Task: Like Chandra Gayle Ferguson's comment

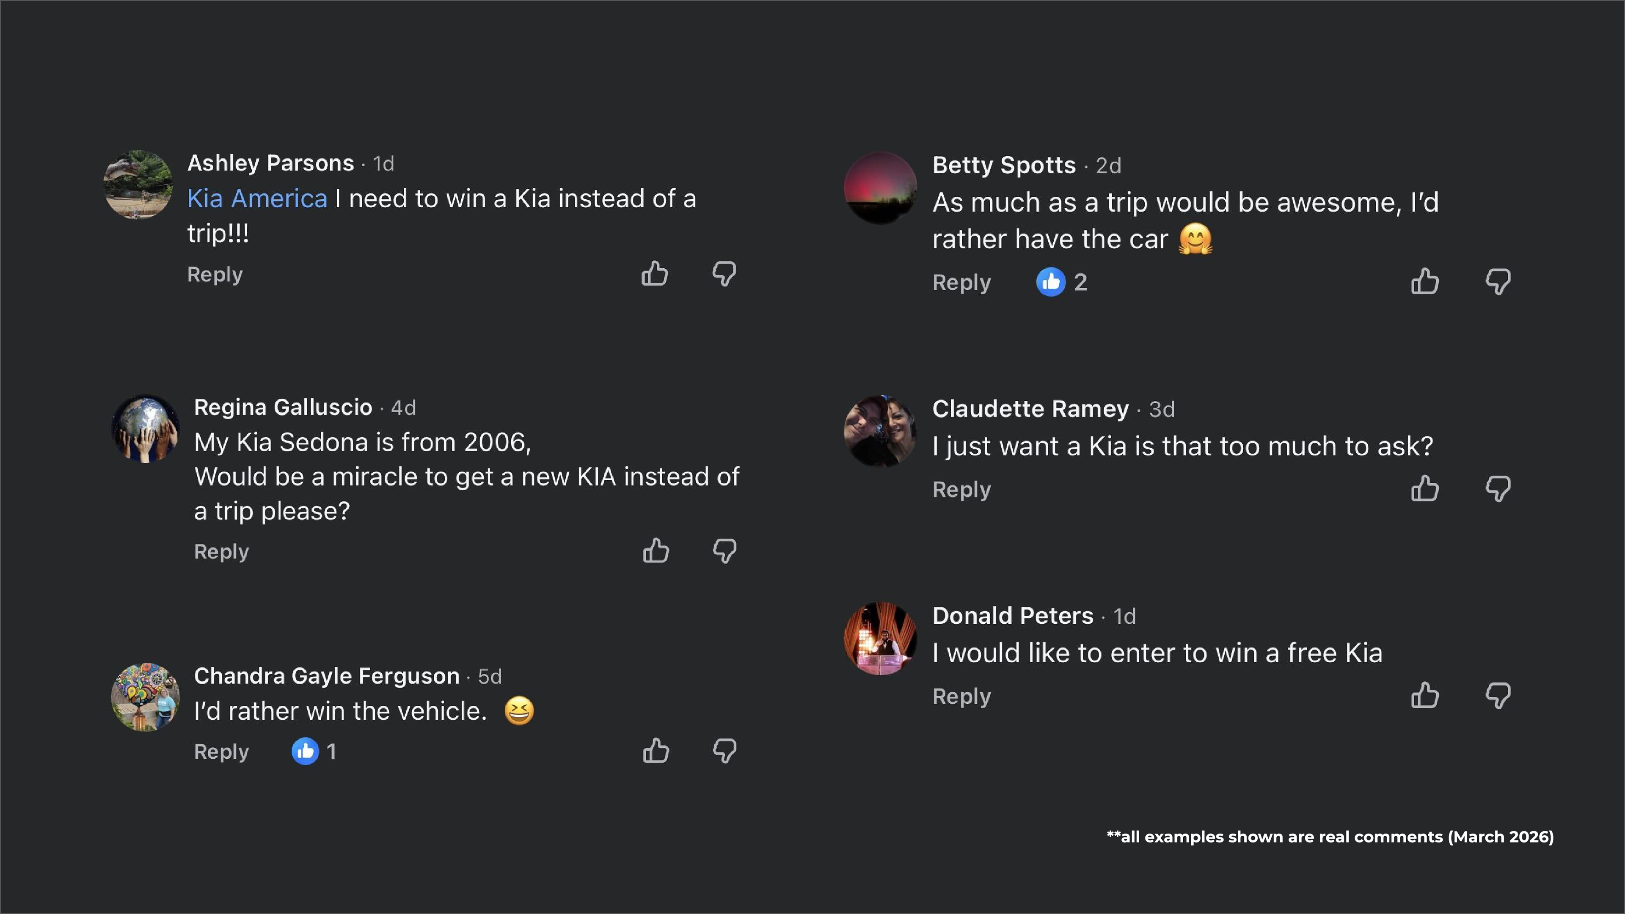Action: 656,751
